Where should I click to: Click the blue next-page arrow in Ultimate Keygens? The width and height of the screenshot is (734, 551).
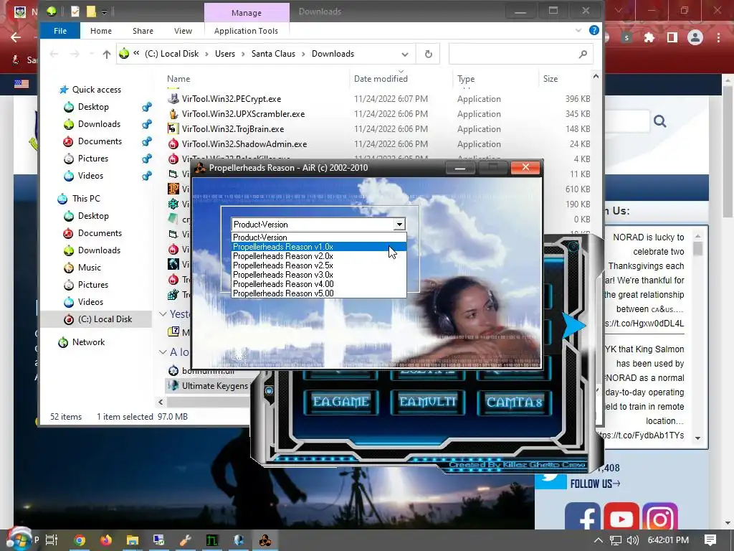[573, 325]
